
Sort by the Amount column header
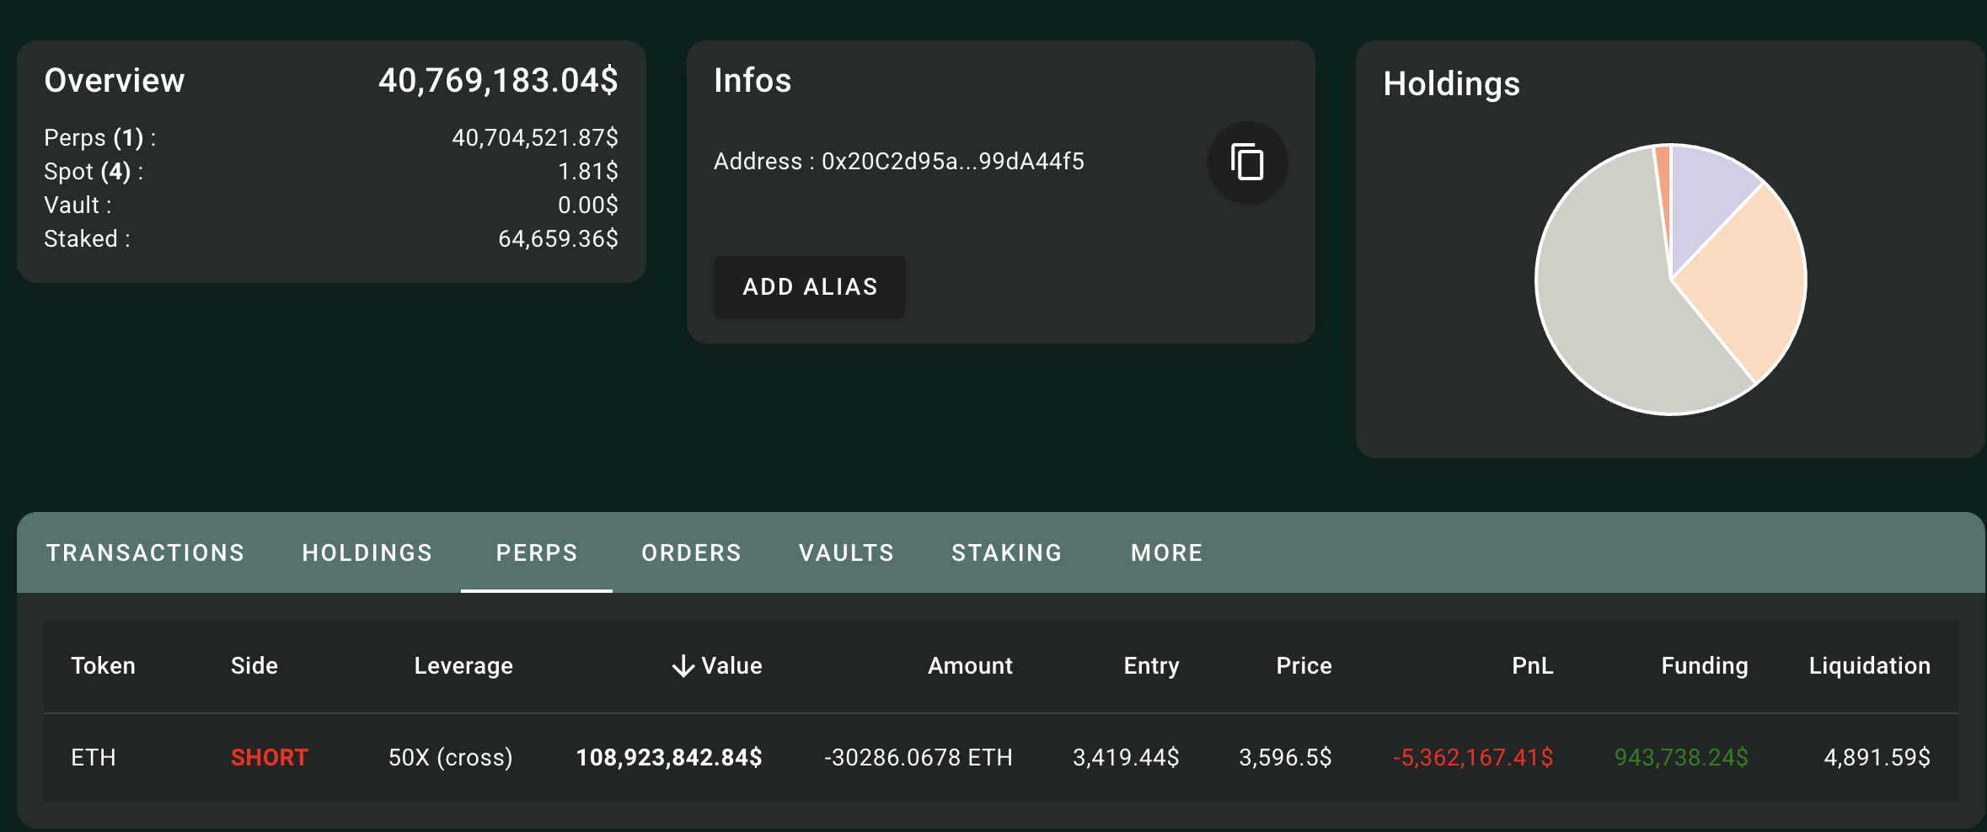[970, 666]
